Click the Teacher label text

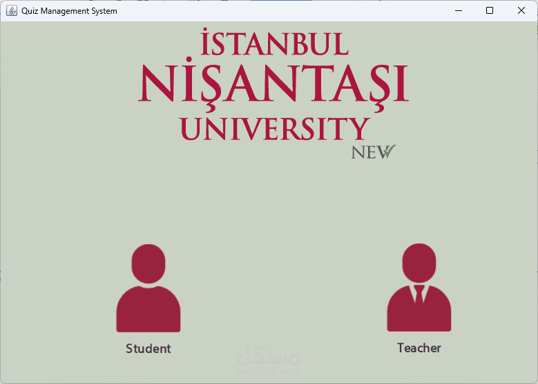[419, 347]
